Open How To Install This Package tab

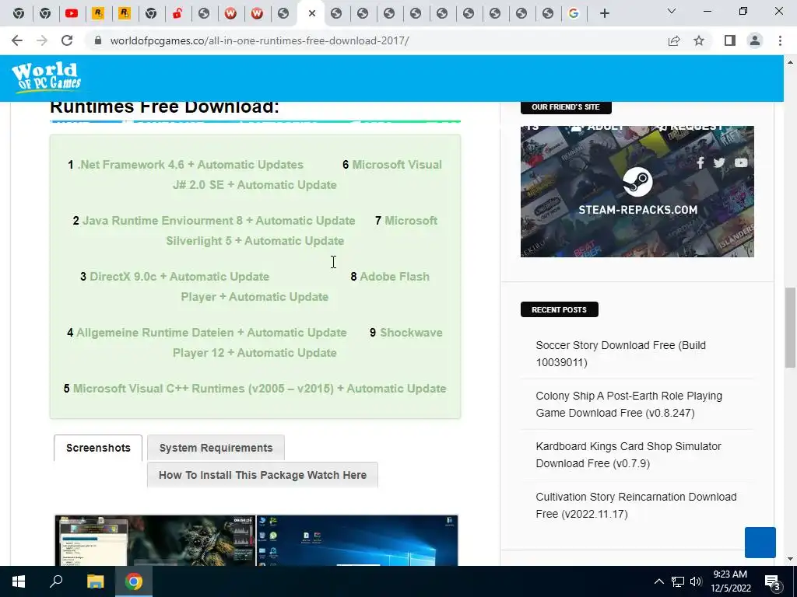[x=262, y=475]
